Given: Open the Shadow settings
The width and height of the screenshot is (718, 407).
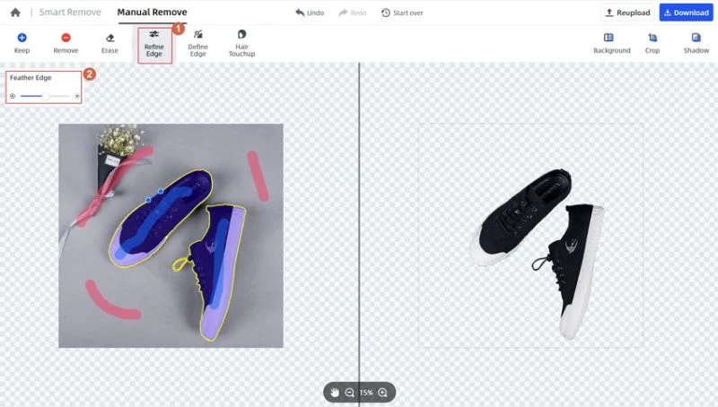Looking at the screenshot, I should coord(696,43).
